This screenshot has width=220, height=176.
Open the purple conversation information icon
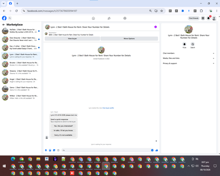click(x=156, y=27)
